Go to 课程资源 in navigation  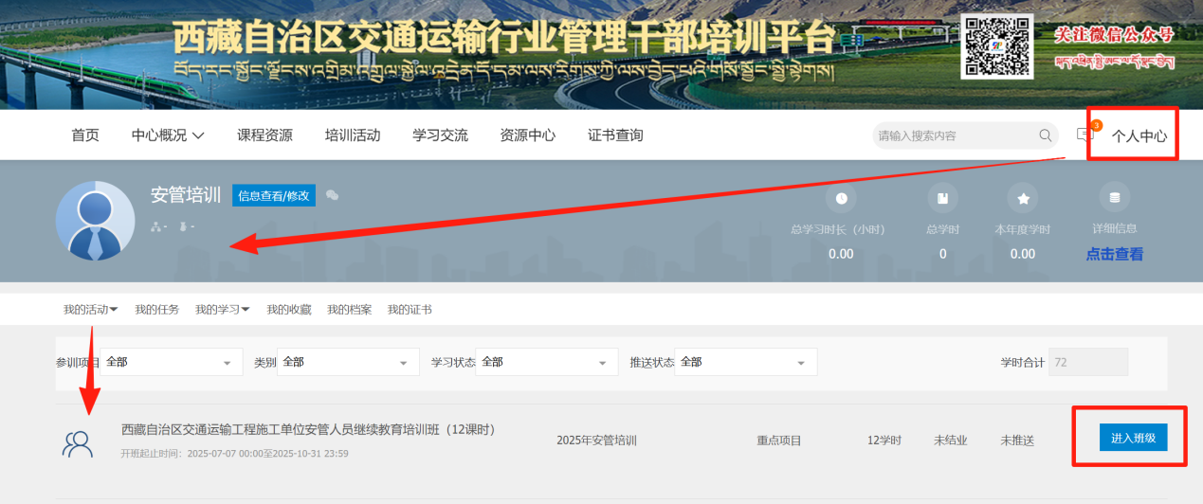[x=264, y=135]
